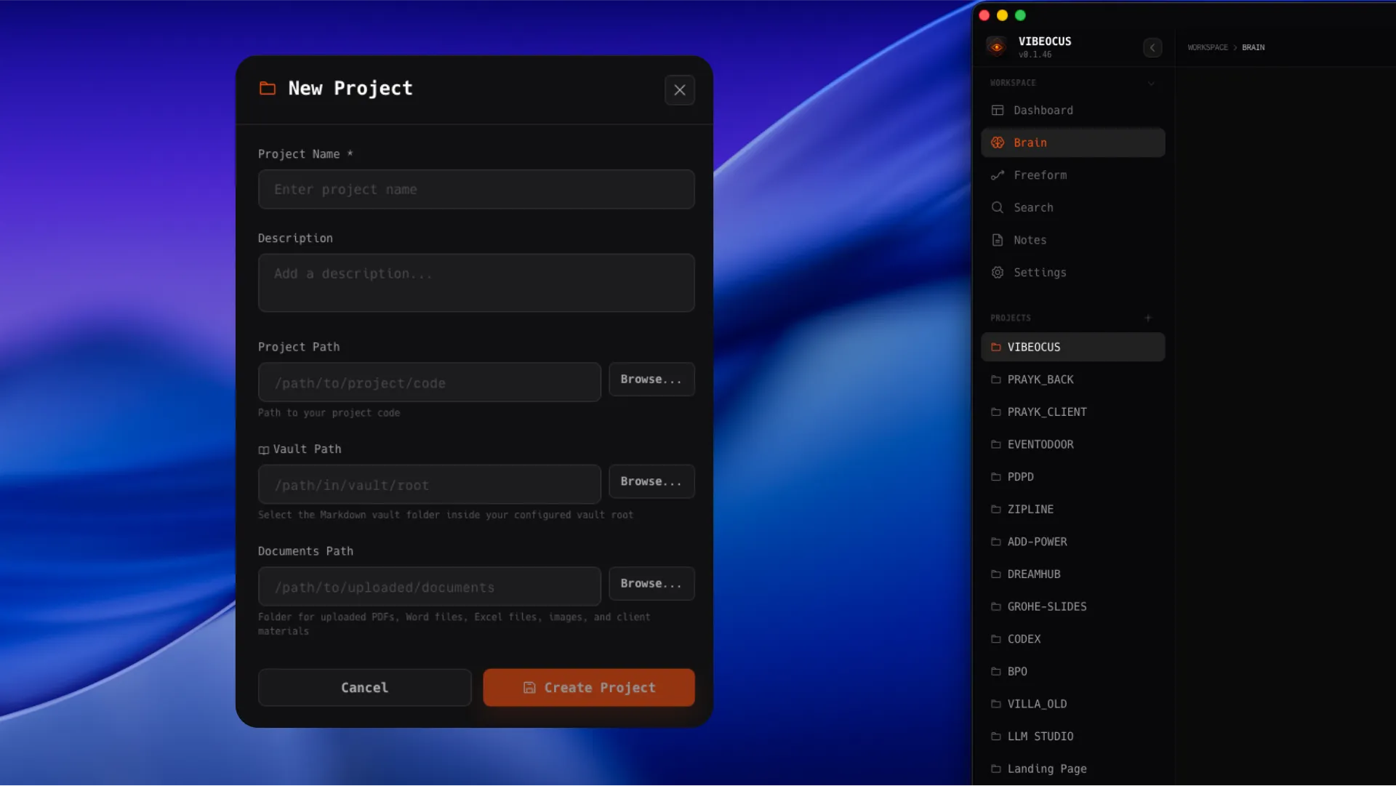Open the Notes menu item
The height and width of the screenshot is (786, 1396).
coord(1072,240)
